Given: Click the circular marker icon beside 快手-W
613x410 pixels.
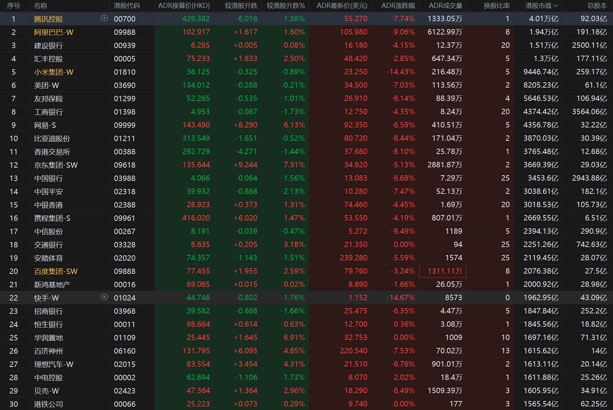Looking at the screenshot, I should (104, 297).
